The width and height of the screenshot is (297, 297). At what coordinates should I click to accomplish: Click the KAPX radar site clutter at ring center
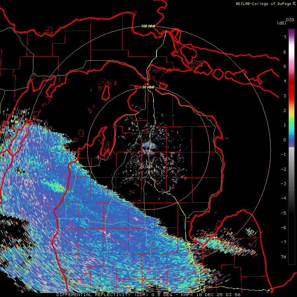click(148, 148)
